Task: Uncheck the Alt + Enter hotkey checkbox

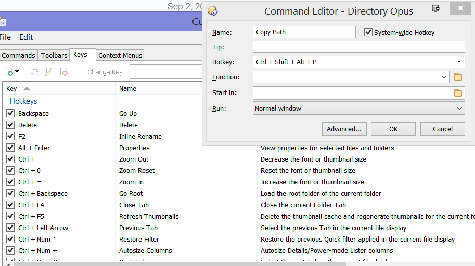Action: click(x=10, y=148)
